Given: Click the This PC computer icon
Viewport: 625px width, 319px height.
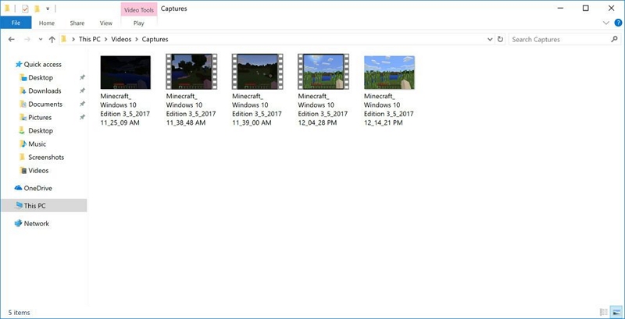Looking at the screenshot, I should [18, 205].
